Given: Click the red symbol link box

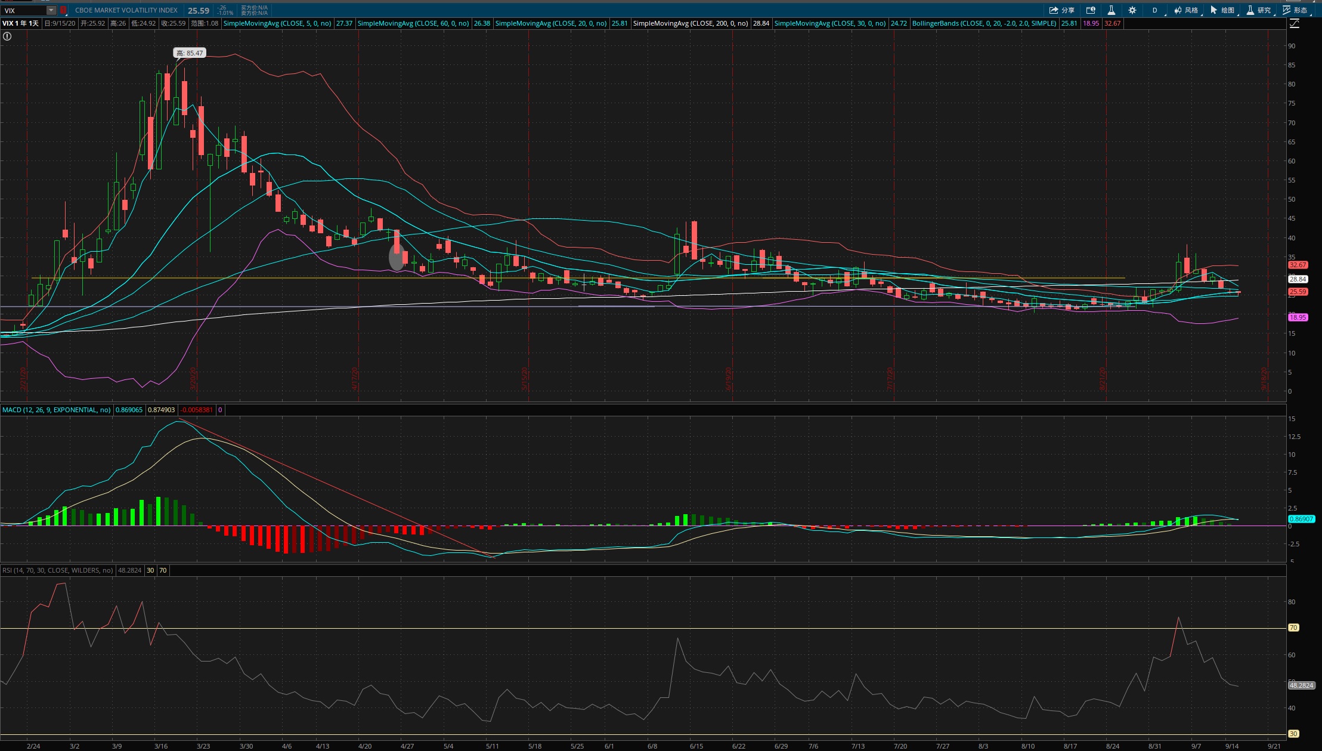Looking at the screenshot, I should tap(63, 10).
